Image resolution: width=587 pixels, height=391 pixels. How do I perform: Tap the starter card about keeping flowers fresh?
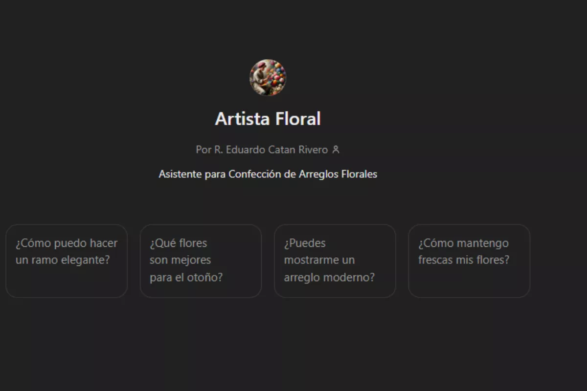click(x=469, y=261)
